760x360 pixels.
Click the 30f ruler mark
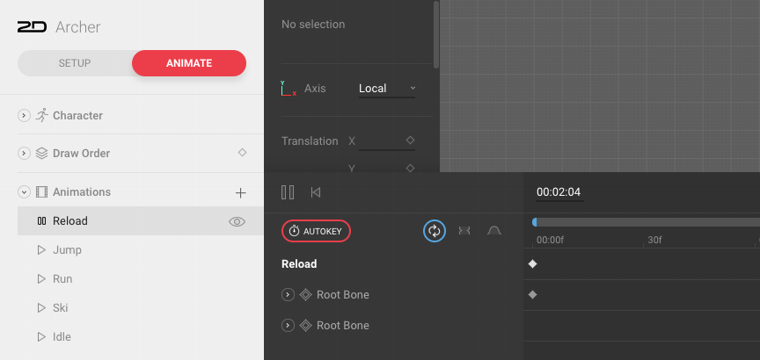pyautogui.click(x=654, y=240)
